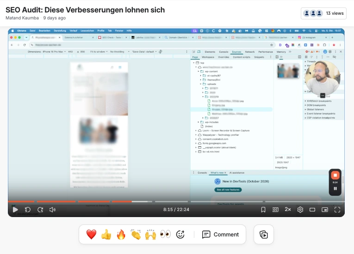Click 'See all new features' button
This screenshot has width=354, height=254.
pos(228,190)
